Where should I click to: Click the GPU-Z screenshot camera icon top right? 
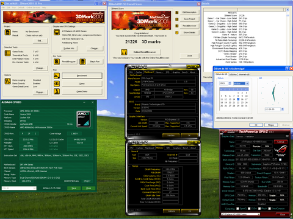click(287, 136)
